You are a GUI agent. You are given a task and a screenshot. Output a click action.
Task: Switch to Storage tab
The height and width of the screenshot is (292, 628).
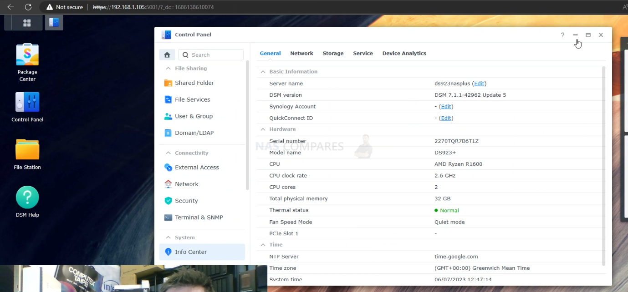pyautogui.click(x=333, y=53)
